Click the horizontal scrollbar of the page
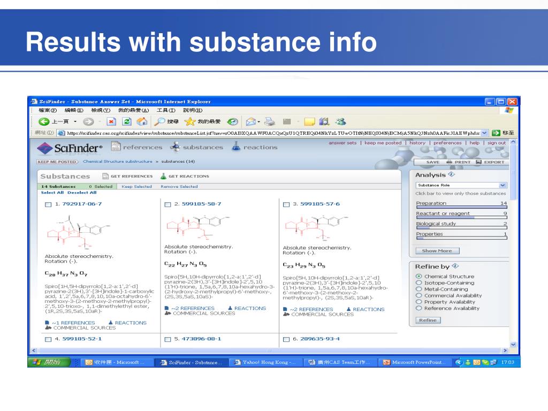The image size is (548, 411). click(x=270, y=350)
